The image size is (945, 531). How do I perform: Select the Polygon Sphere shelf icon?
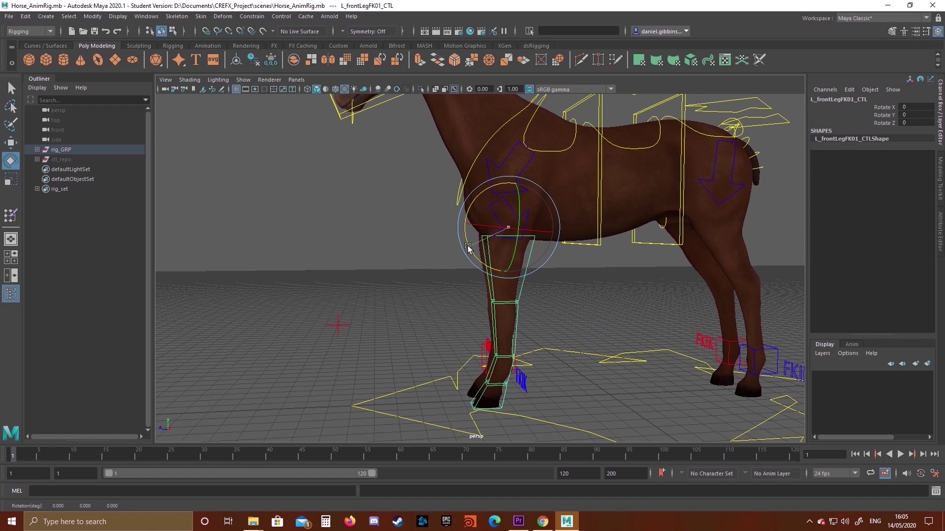pos(29,60)
